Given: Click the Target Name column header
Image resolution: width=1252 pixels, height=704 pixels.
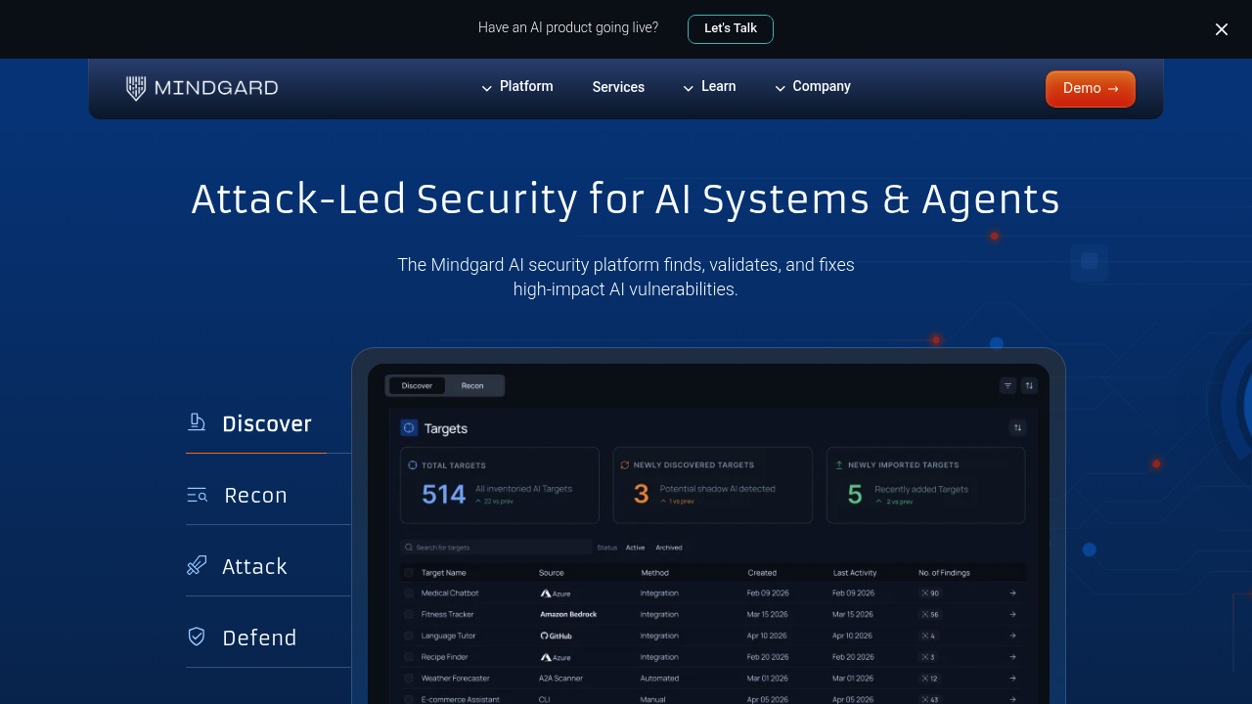Looking at the screenshot, I should 443,572.
